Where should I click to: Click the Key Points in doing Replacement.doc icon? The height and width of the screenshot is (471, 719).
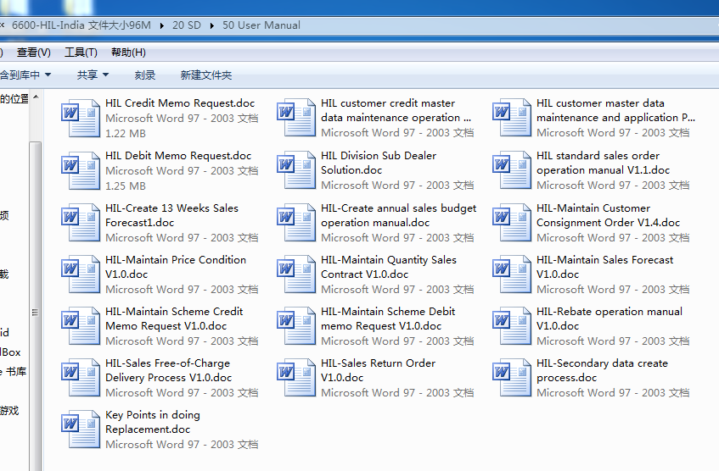[x=81, y=429]
